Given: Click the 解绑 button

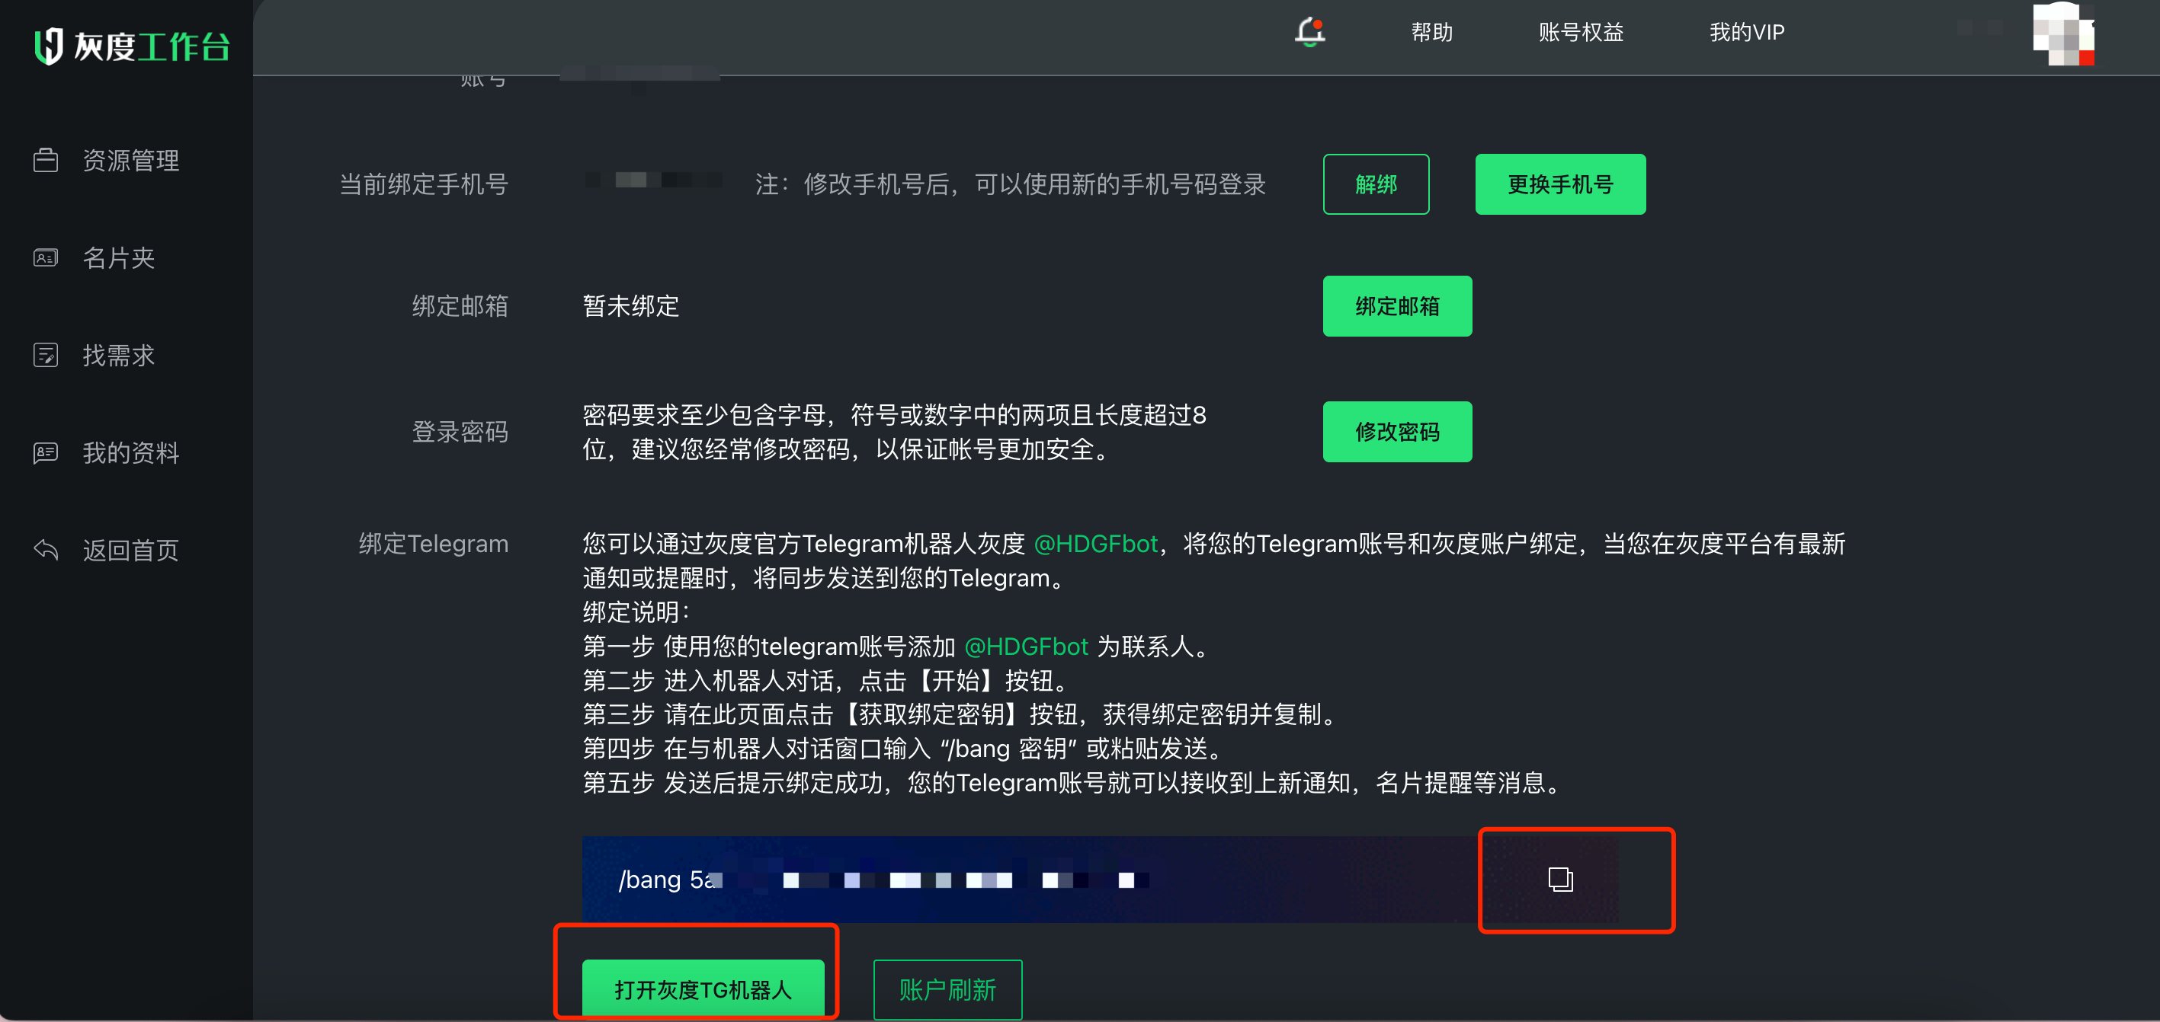Looking at the screenshot, I should click(1376, 184).
